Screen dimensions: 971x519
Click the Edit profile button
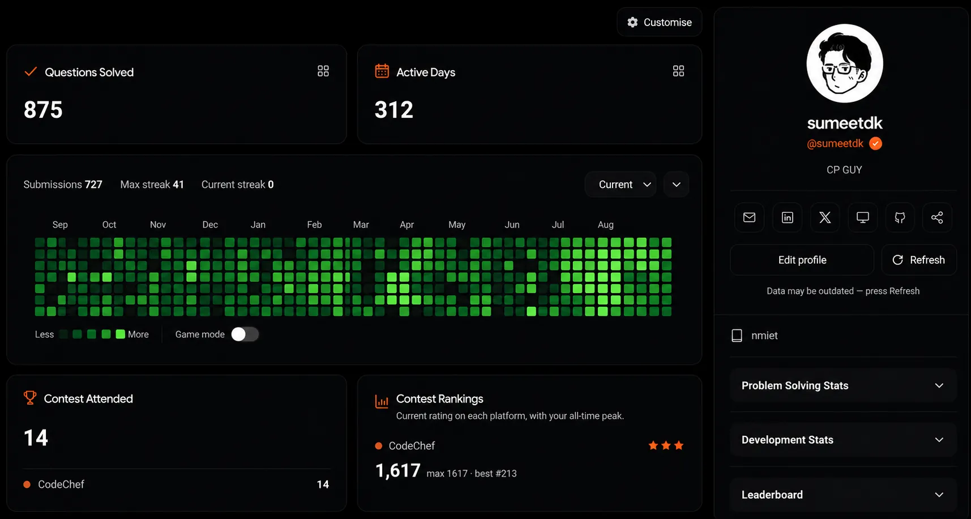tap(802, 260)
